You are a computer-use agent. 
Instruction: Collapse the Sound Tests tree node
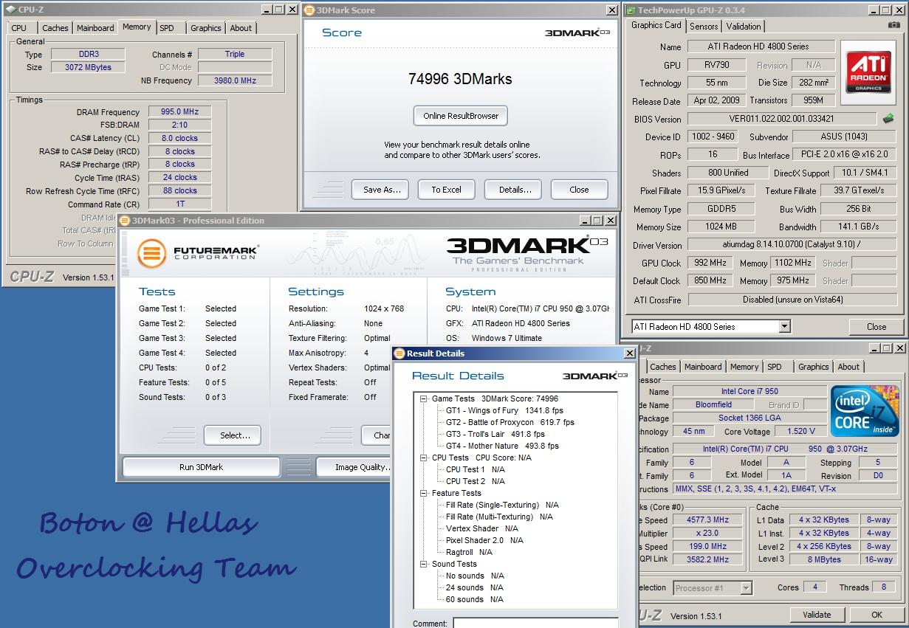(x=424, y=564)
